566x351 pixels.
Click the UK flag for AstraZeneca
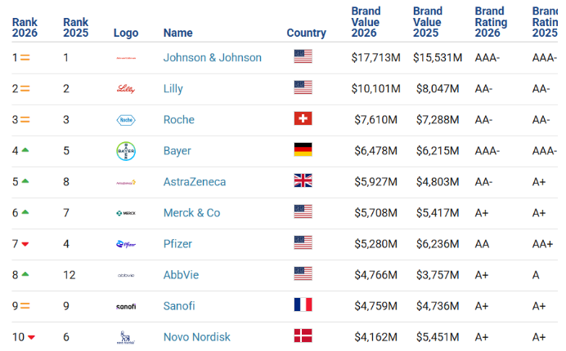tap(303, 180)
